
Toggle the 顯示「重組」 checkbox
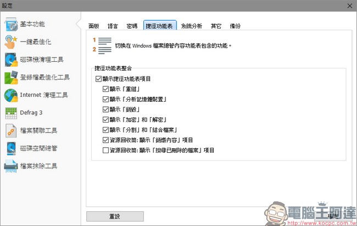pos(106,89)
